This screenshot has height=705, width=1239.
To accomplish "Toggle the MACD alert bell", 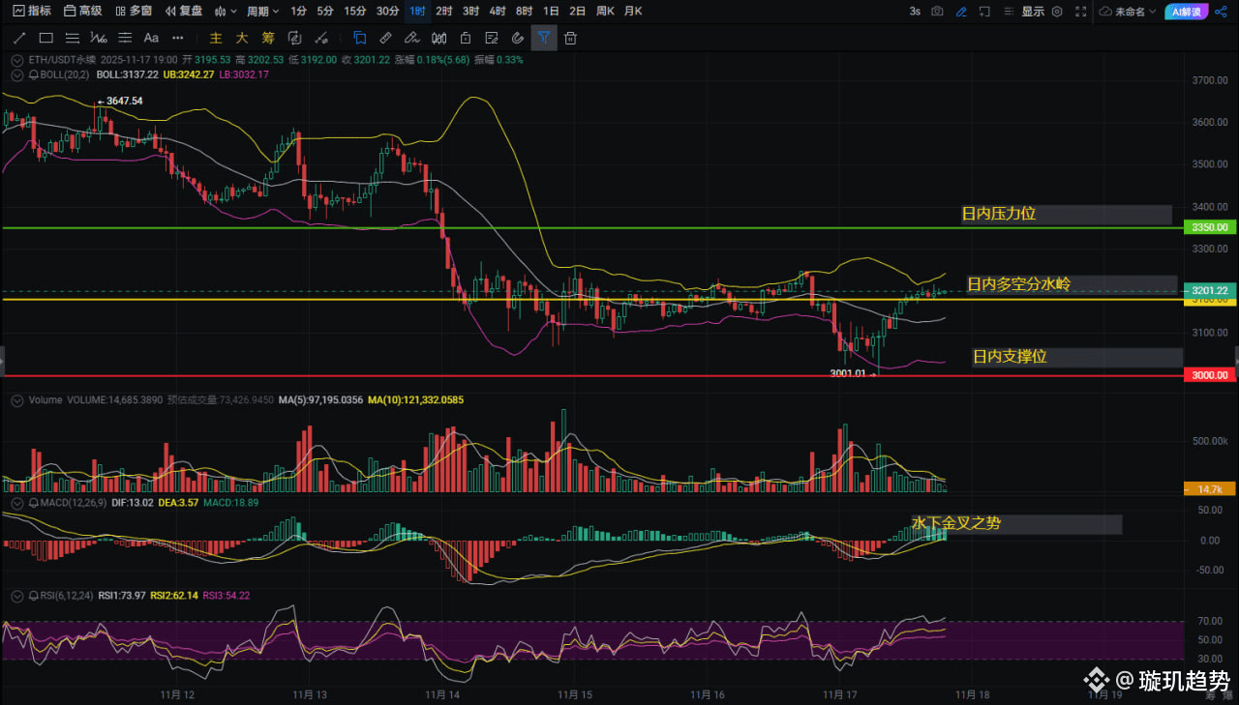I will (33, 503).
